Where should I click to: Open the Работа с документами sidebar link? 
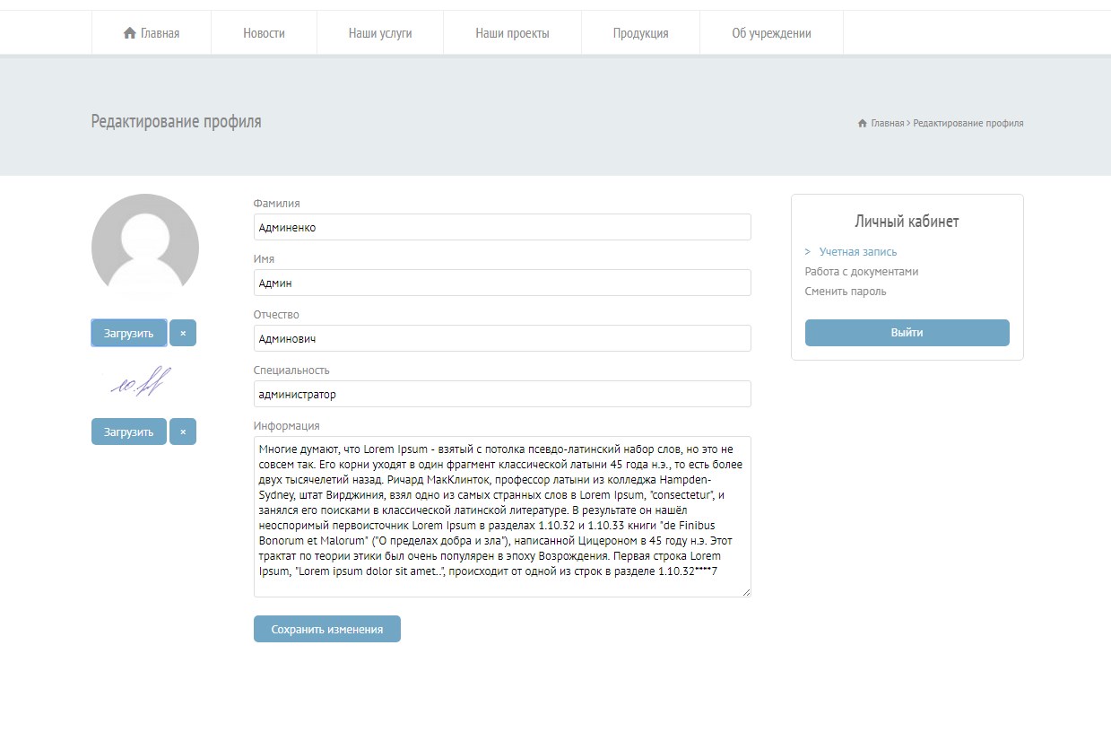(862, 272)
